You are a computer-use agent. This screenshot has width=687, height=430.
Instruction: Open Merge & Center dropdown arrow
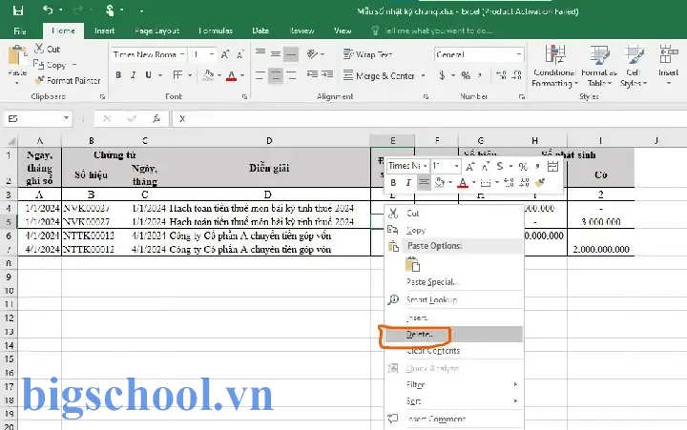(424, 75)
